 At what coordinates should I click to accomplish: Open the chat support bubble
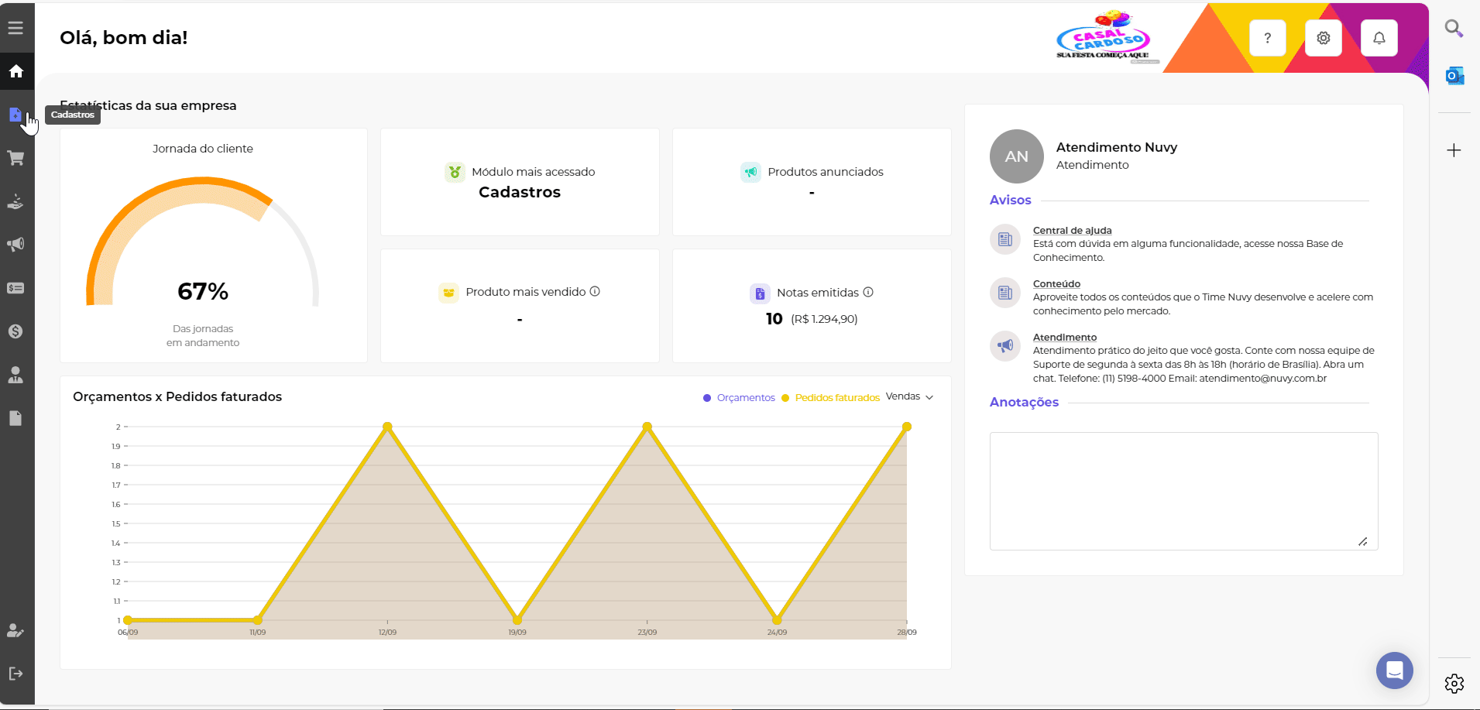1394,671
